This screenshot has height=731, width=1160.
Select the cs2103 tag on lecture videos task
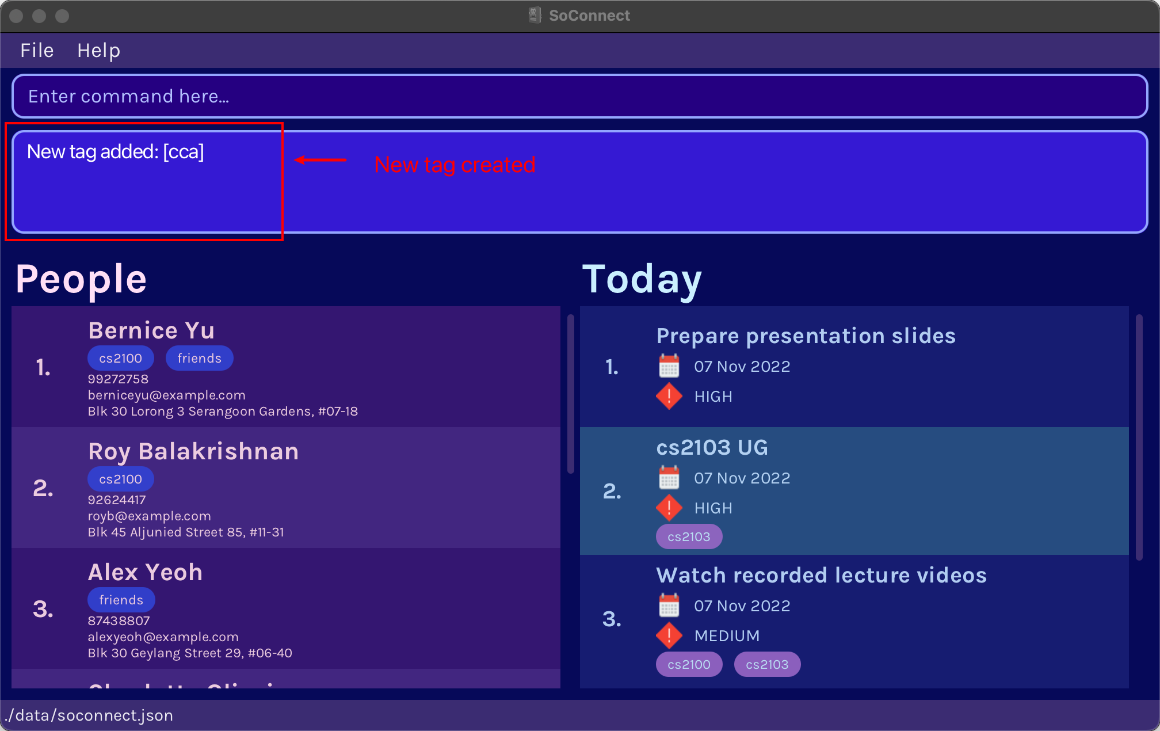[767, 664]
